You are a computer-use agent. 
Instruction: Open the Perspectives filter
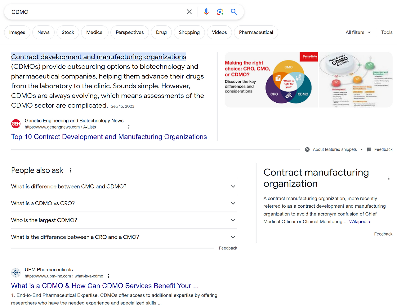[130, 32]
